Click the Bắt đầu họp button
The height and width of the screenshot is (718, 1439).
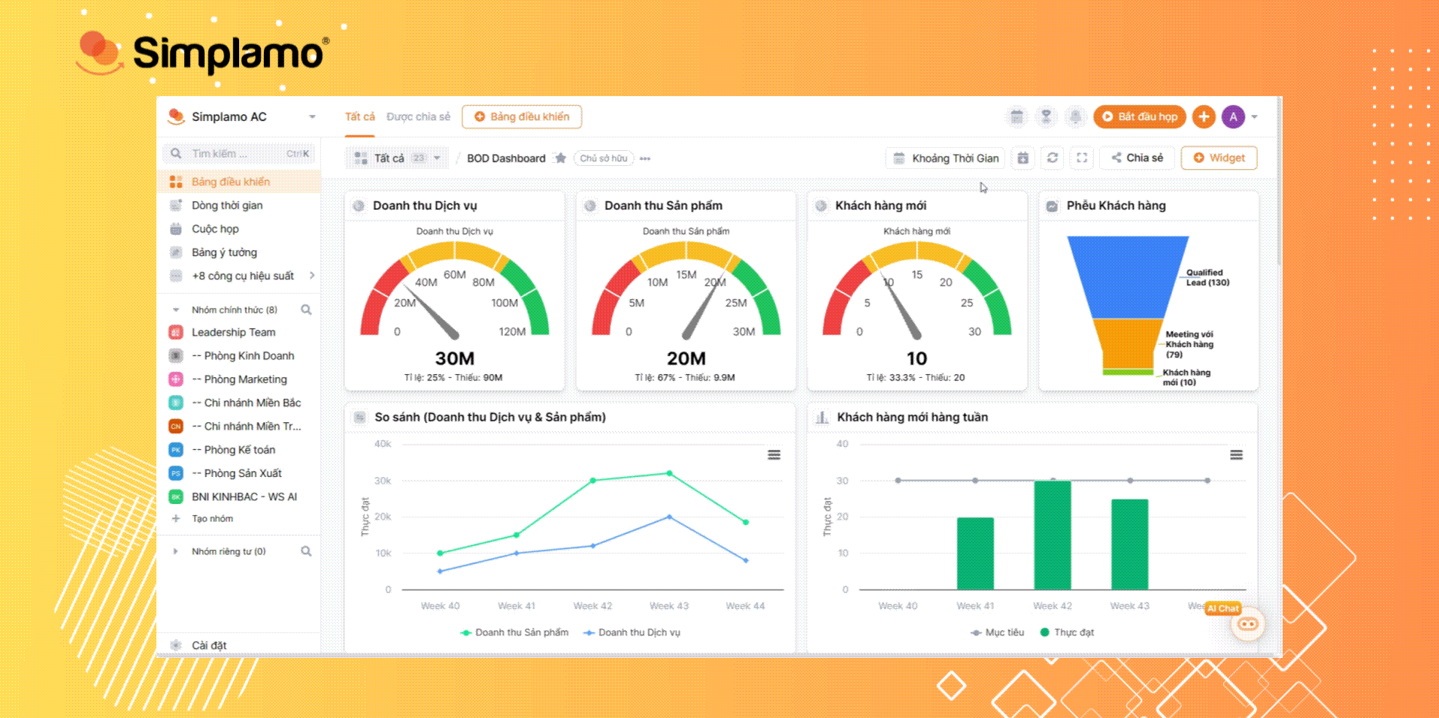point(1140,116)
